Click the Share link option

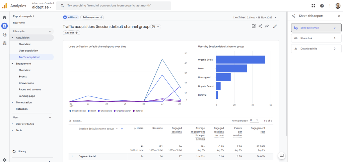point(316,38)
